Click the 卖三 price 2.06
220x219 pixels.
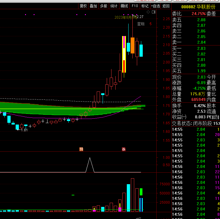coord(201,31)
